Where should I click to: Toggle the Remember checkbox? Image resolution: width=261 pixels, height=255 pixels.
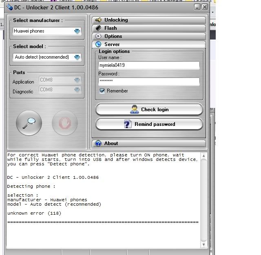pyautogui.click(x=102, y=91)
